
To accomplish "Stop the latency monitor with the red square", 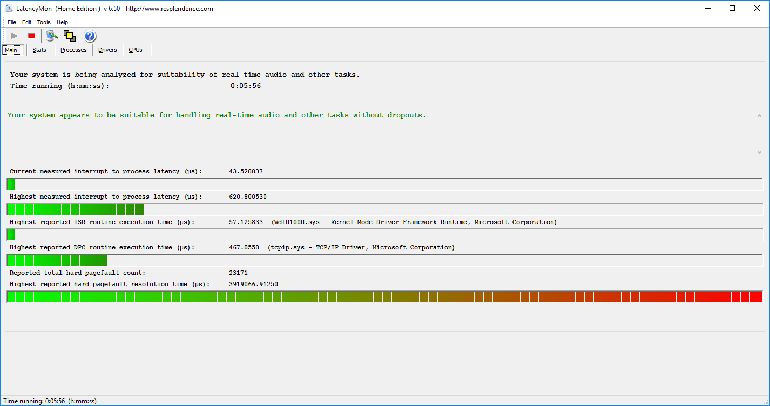I will (x=31, y=36).
